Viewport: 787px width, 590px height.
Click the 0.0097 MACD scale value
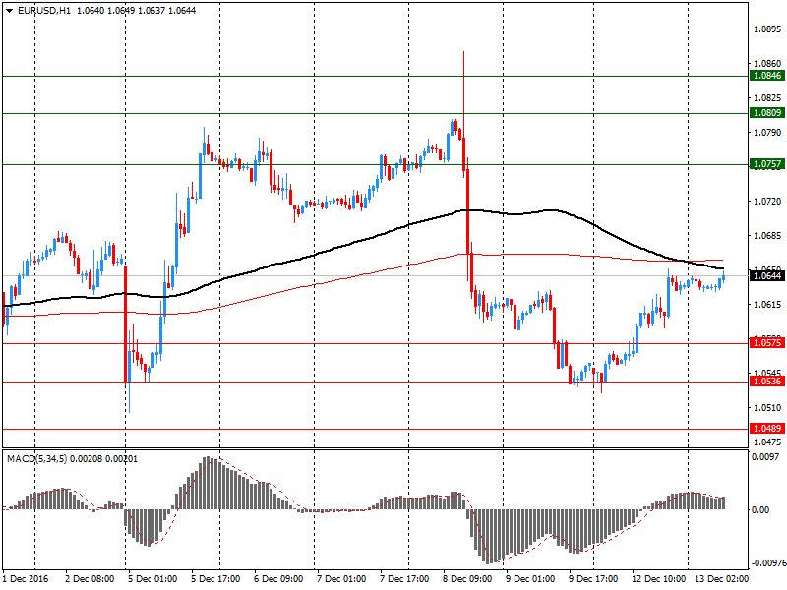click(x=765, y=457)
